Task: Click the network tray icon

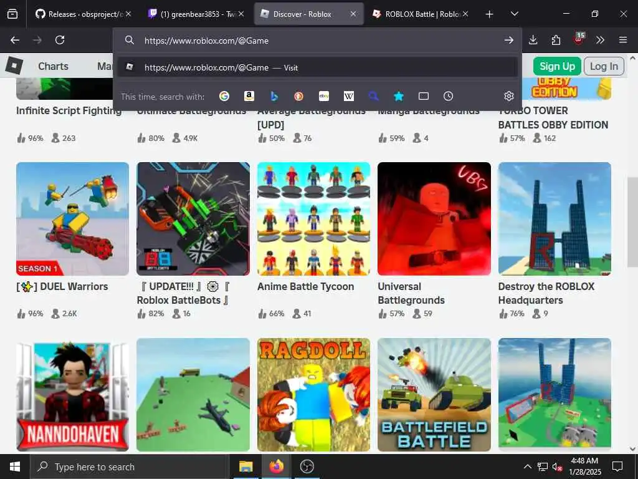Action: (543, 467)
